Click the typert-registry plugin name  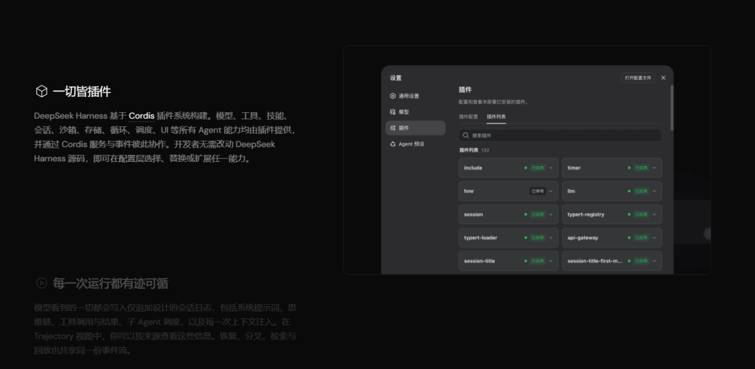(586, 215)
